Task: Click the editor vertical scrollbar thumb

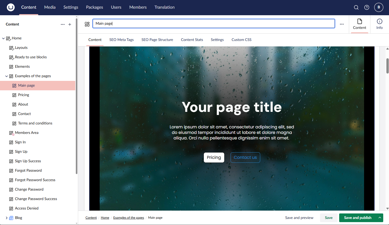Action: [387, 66]
